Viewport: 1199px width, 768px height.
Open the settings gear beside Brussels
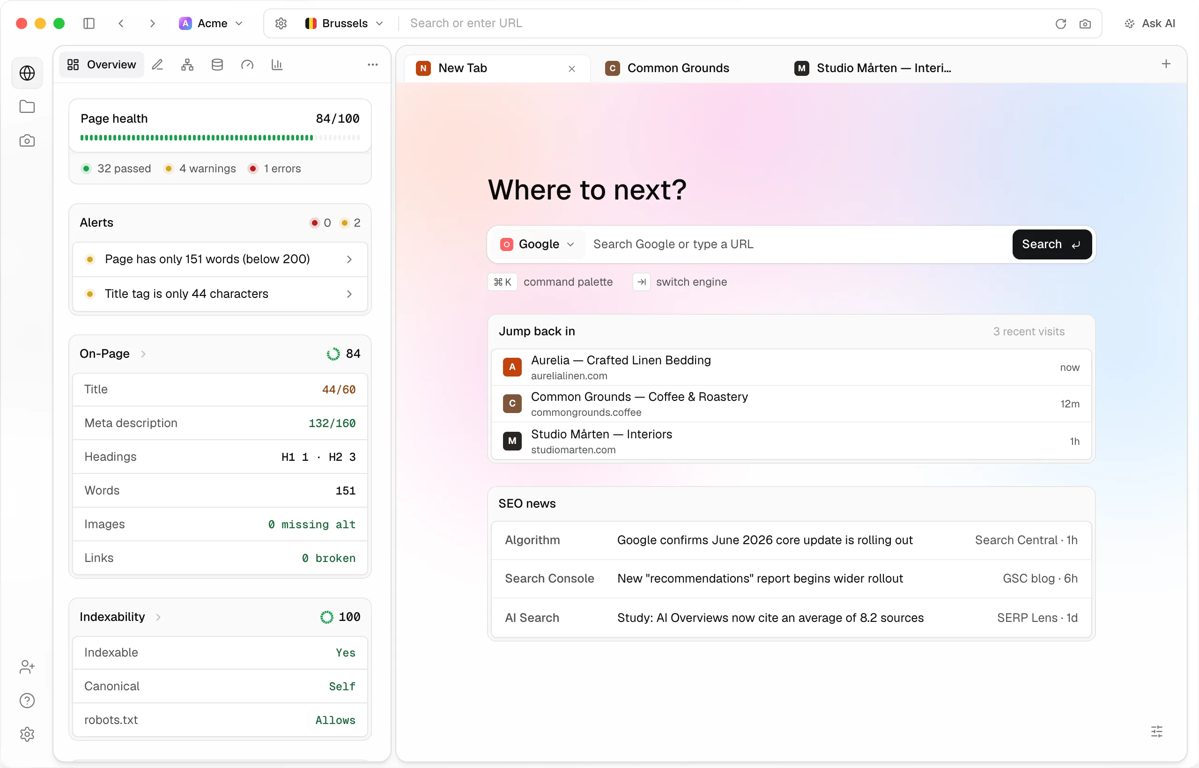coord(281,23)
